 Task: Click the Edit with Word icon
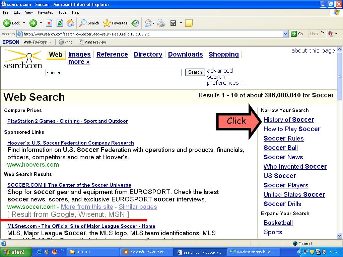(x=173, y=23)
